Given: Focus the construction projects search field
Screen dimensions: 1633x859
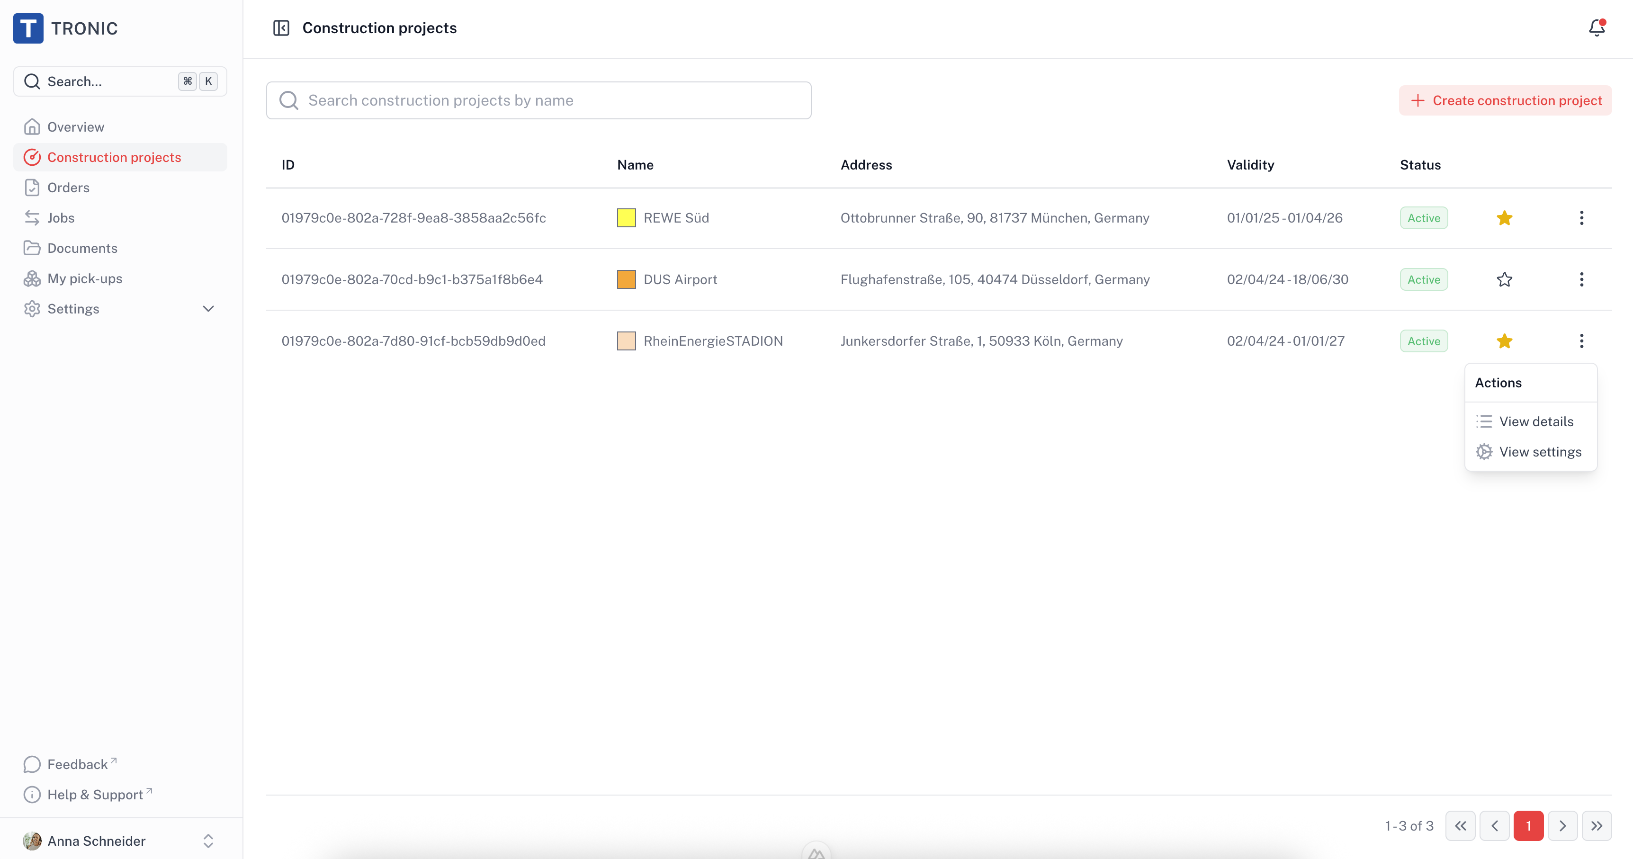Looking at the screenshot, I should (x=539, y=100).
